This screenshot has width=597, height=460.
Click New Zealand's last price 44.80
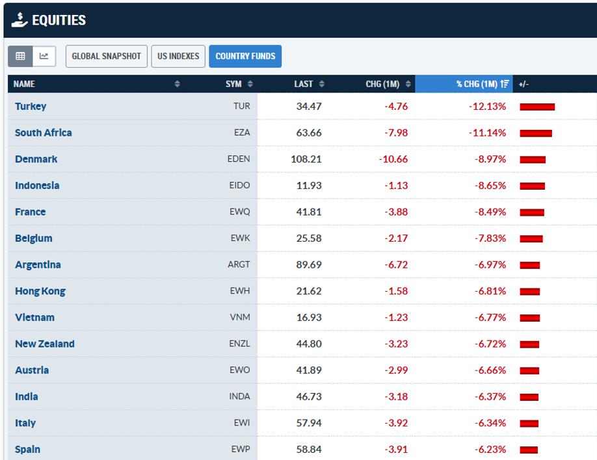pos(309,344)
